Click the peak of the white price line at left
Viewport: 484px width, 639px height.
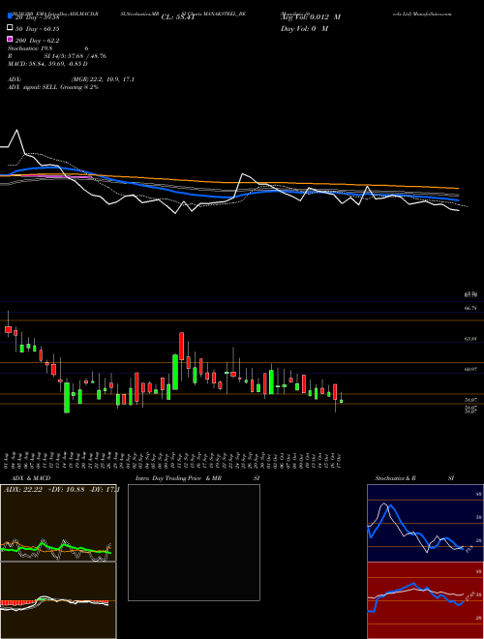tap(17, 130)
